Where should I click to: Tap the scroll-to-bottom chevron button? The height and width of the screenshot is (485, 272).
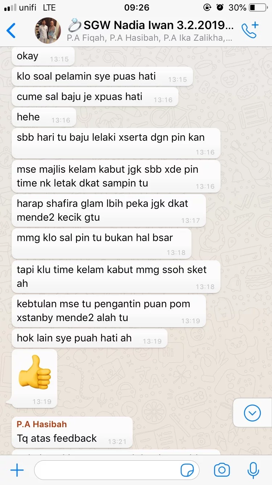(x=252, y=413)
